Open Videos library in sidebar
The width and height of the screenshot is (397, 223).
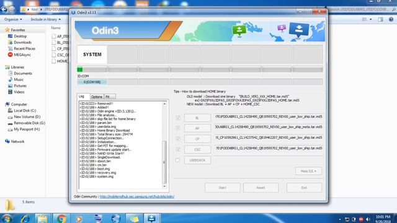19,92
